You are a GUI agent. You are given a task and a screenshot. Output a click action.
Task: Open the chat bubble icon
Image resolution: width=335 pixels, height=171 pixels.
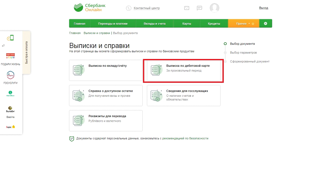coord(199,8)
